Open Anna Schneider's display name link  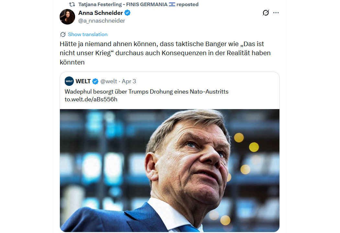[x=100, y=13]
